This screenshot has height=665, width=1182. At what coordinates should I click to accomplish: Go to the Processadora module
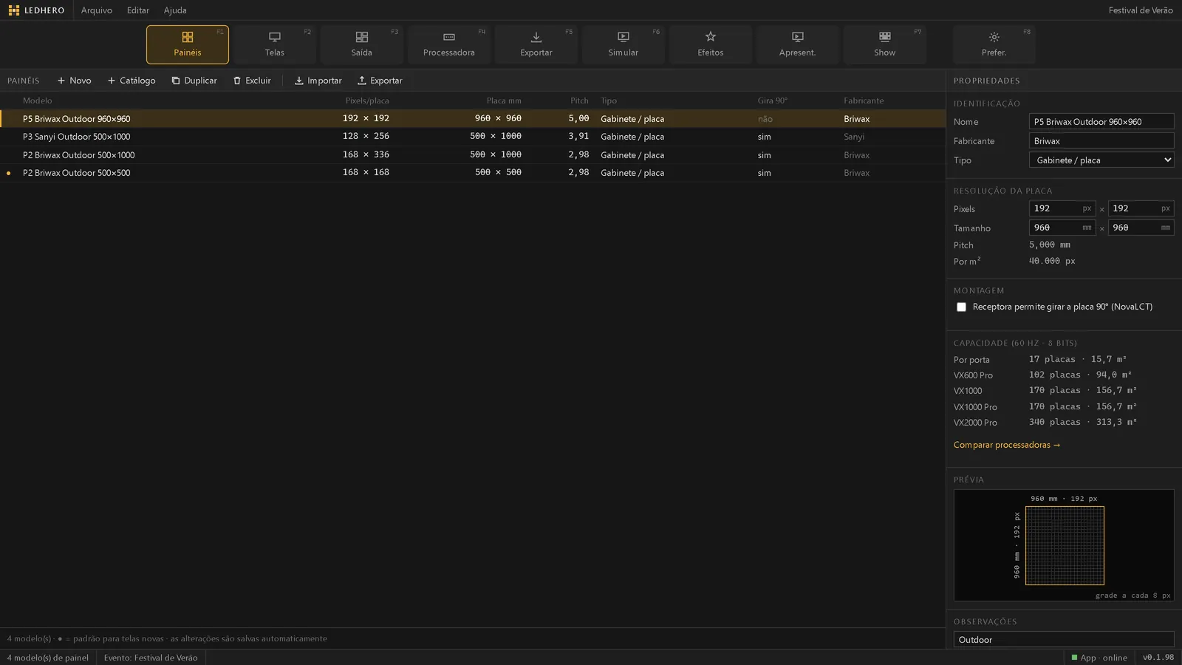click(x=449, y=44)
